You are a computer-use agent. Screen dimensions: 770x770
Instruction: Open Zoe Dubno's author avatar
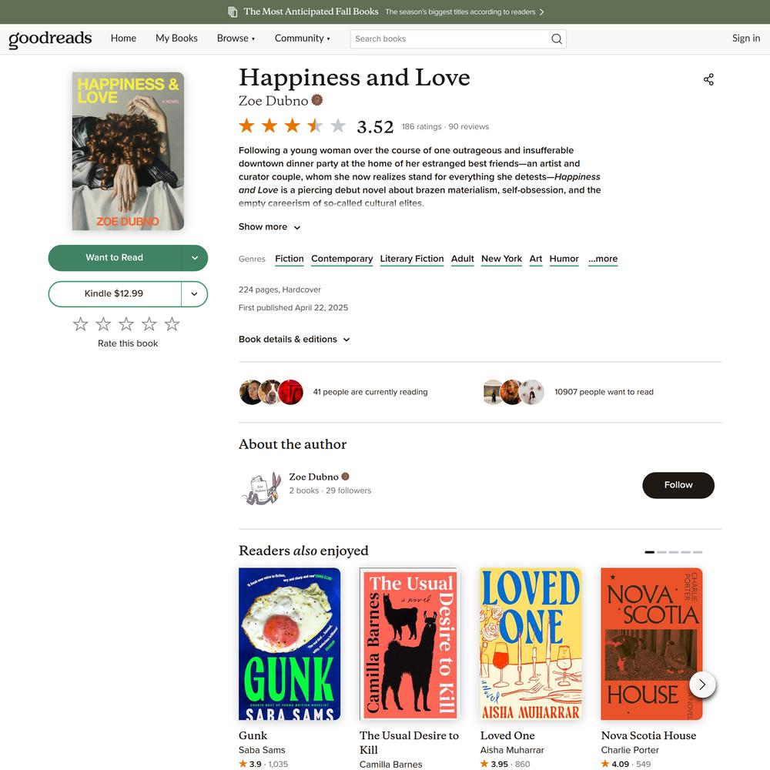(262, 487)
